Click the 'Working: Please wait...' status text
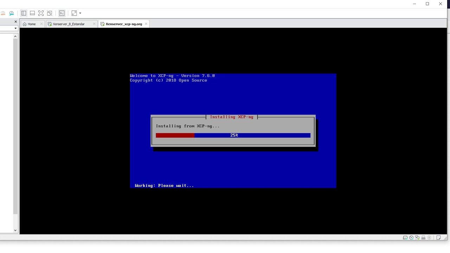Viewport: 450px width, 253px height. point(164,186)
